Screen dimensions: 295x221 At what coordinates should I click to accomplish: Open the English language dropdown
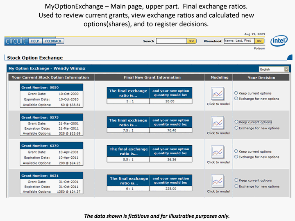click(x=274, y=70)
